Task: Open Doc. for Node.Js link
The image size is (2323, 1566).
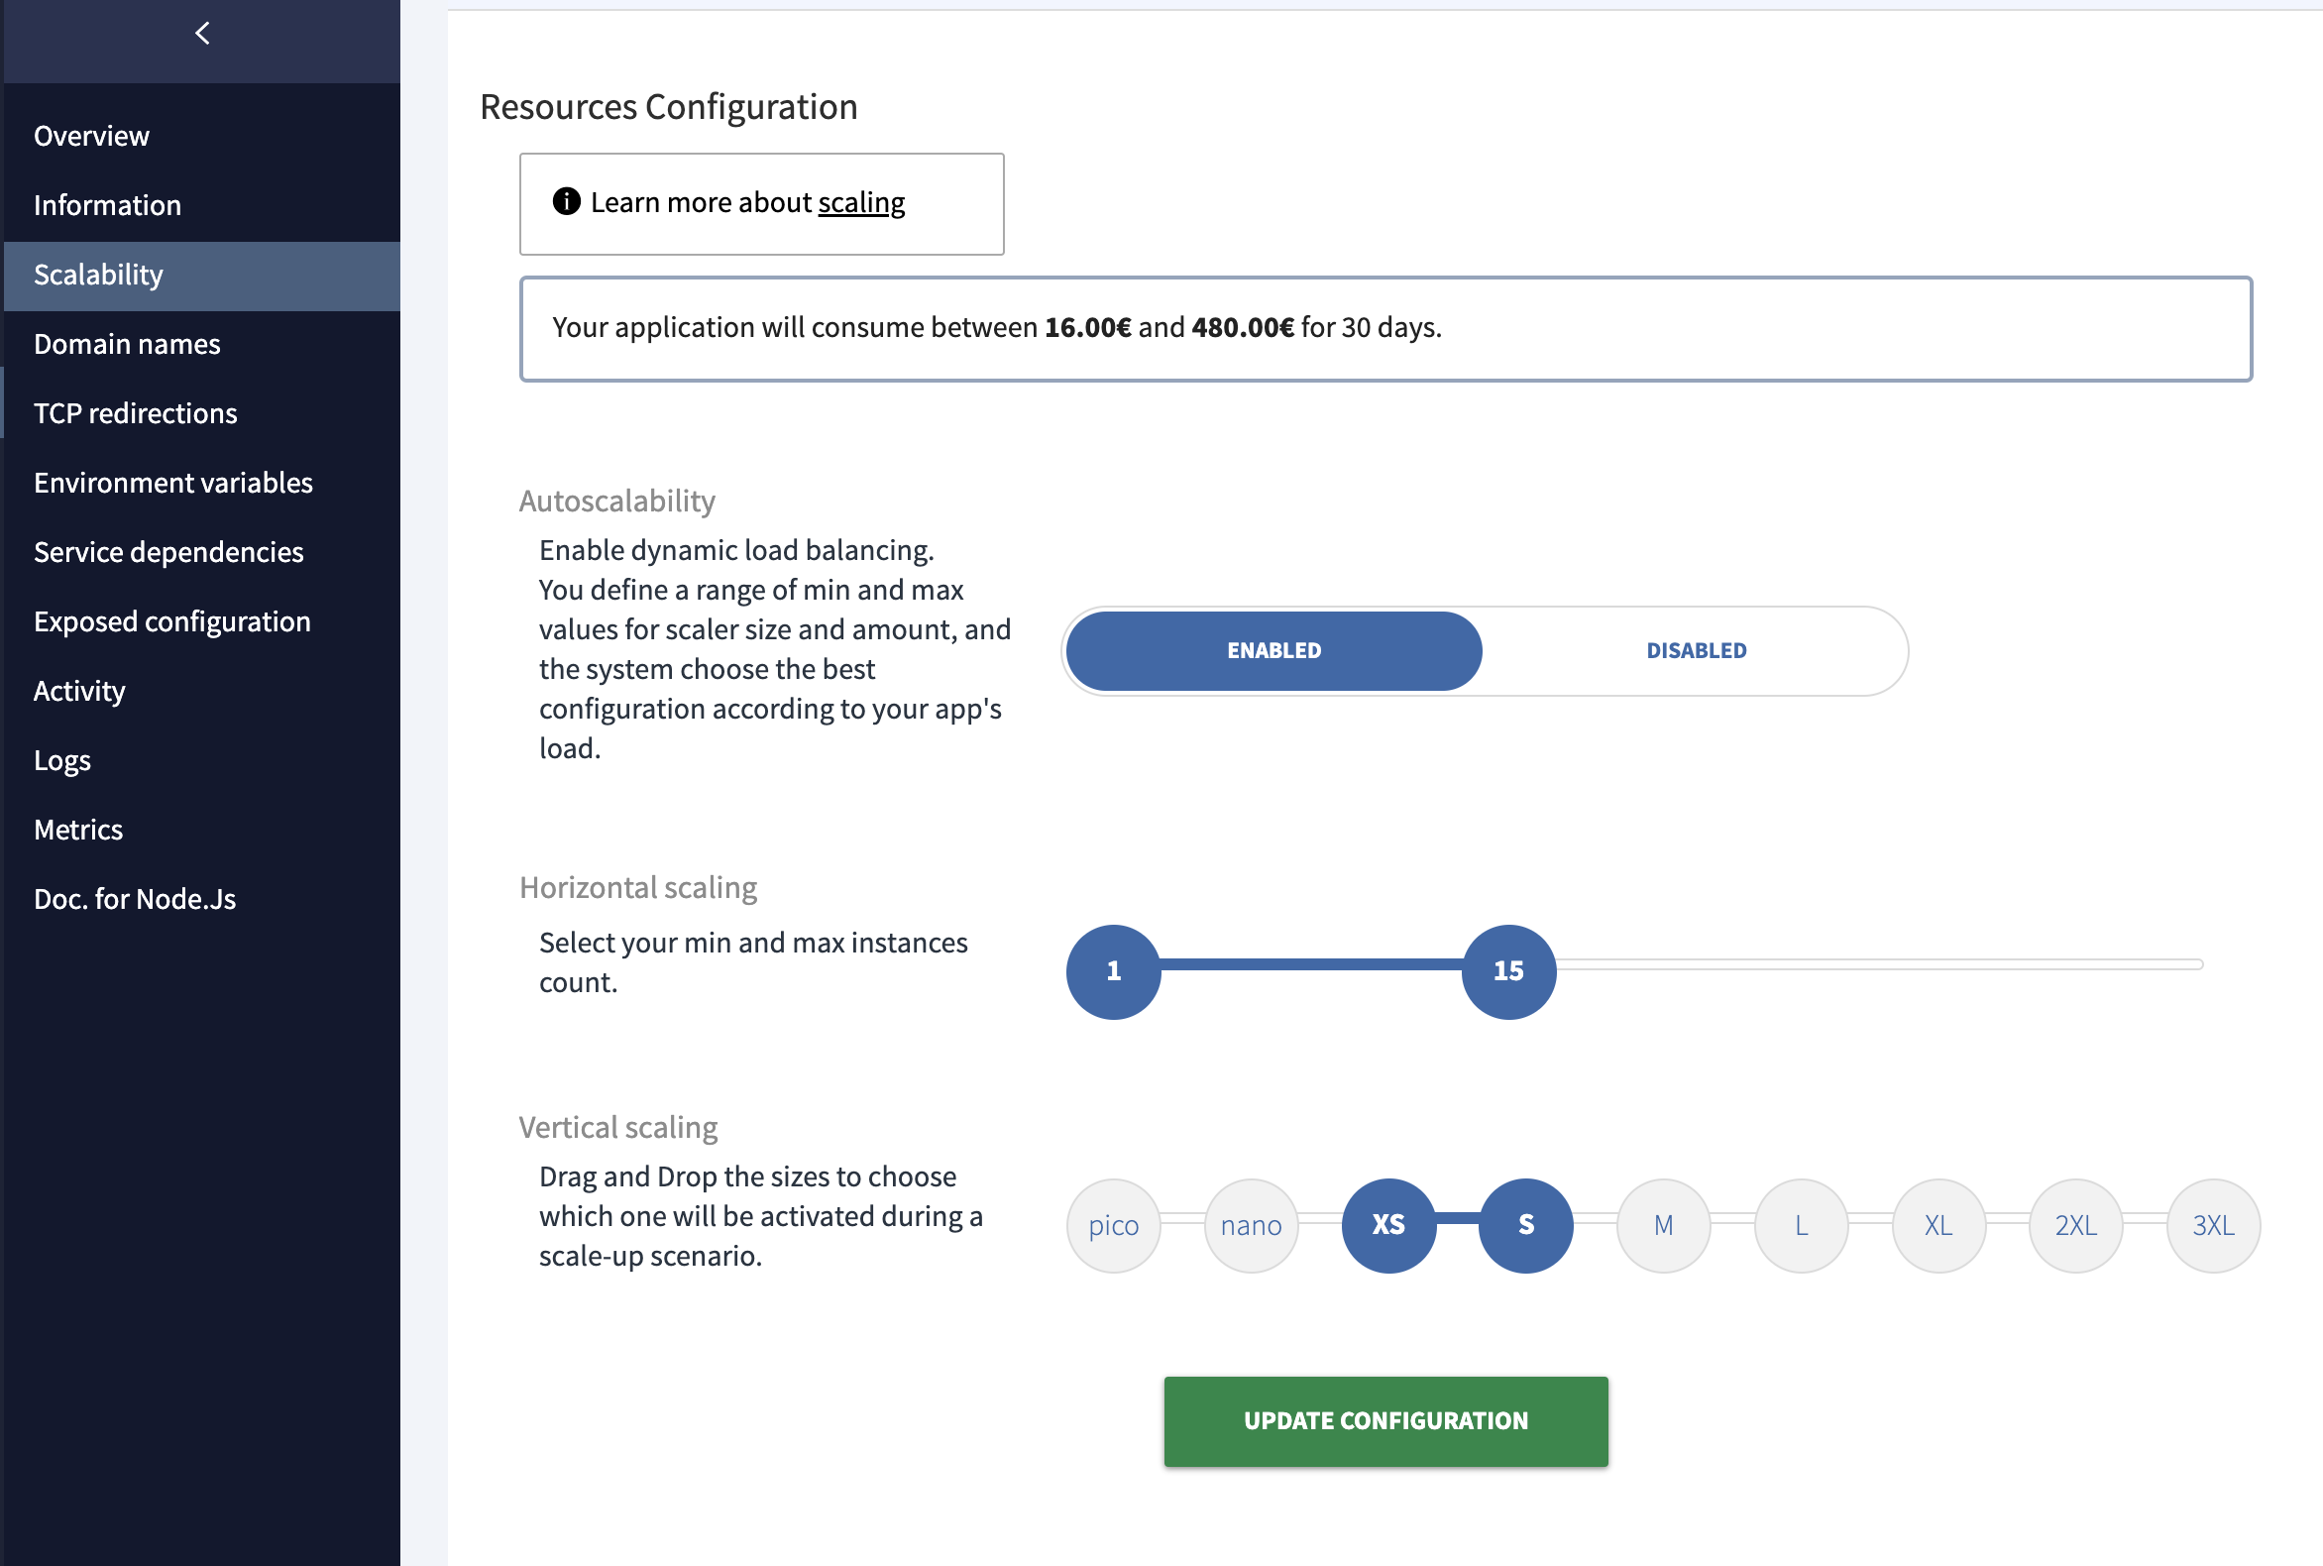Action: (x=135, y=900)
